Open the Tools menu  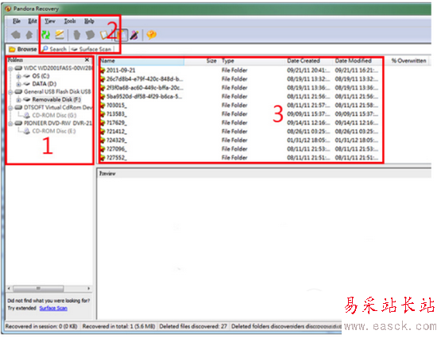70,21
